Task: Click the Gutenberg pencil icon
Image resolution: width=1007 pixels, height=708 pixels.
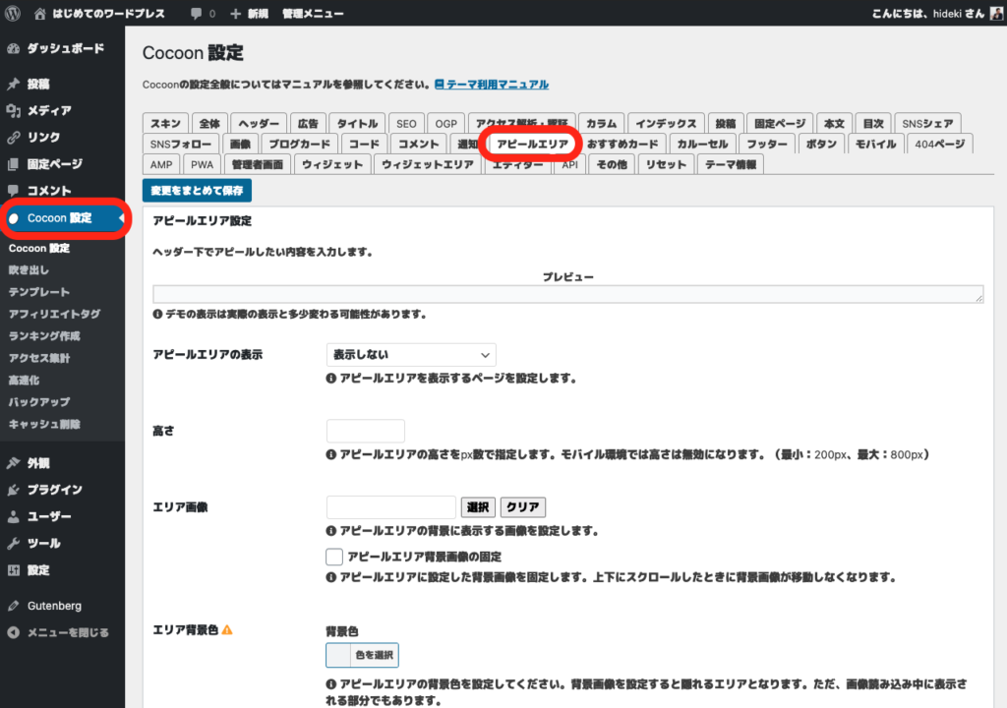Action: point(14,606)
